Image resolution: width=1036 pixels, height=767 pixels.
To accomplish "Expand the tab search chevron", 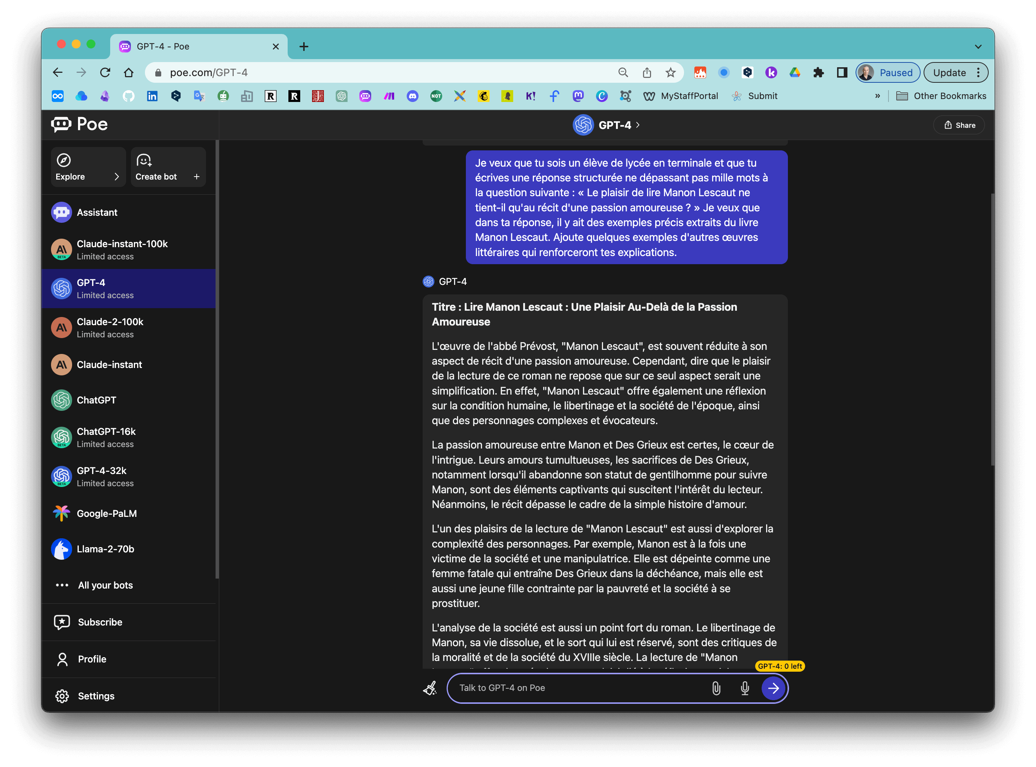I will 978,47.
